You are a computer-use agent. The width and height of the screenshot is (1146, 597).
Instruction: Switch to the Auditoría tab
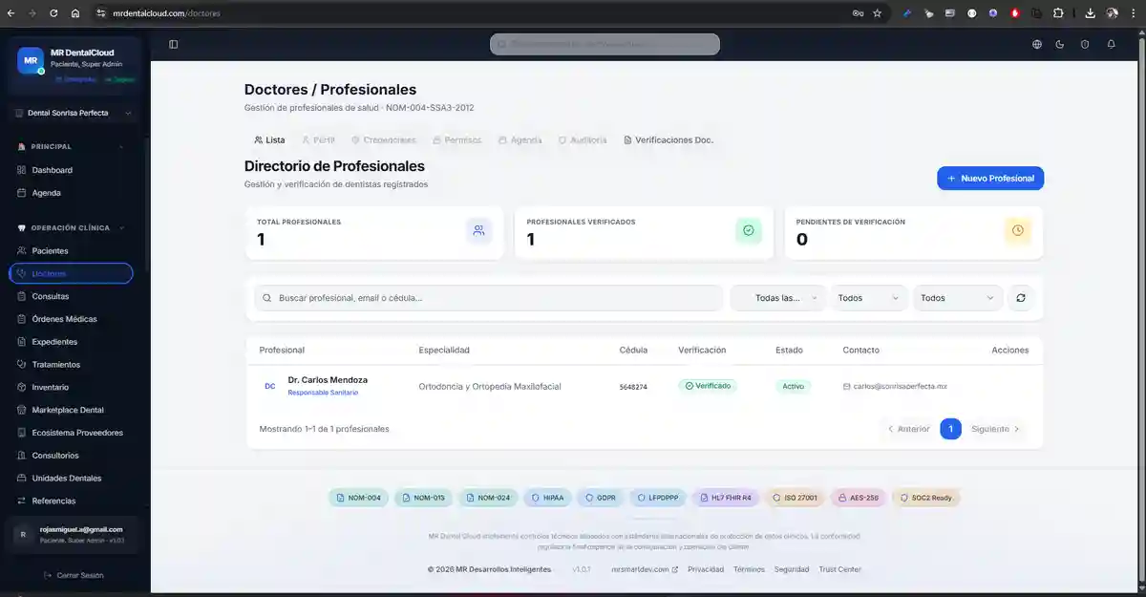[583, 139]
